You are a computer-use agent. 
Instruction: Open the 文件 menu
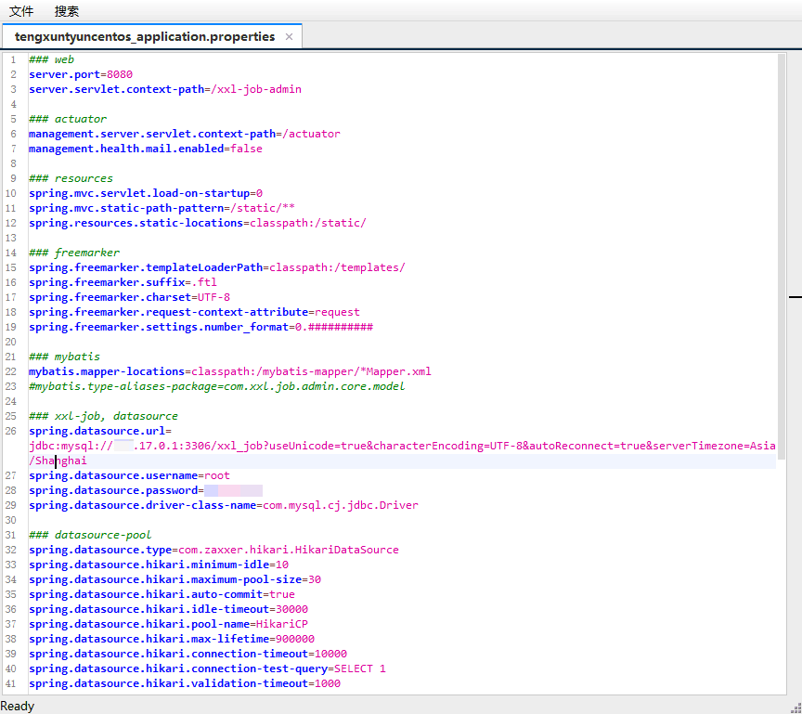[x=20, y=11]
